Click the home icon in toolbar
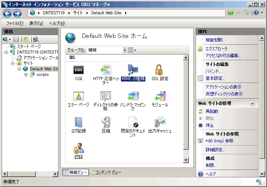 (x=246, y=13)
